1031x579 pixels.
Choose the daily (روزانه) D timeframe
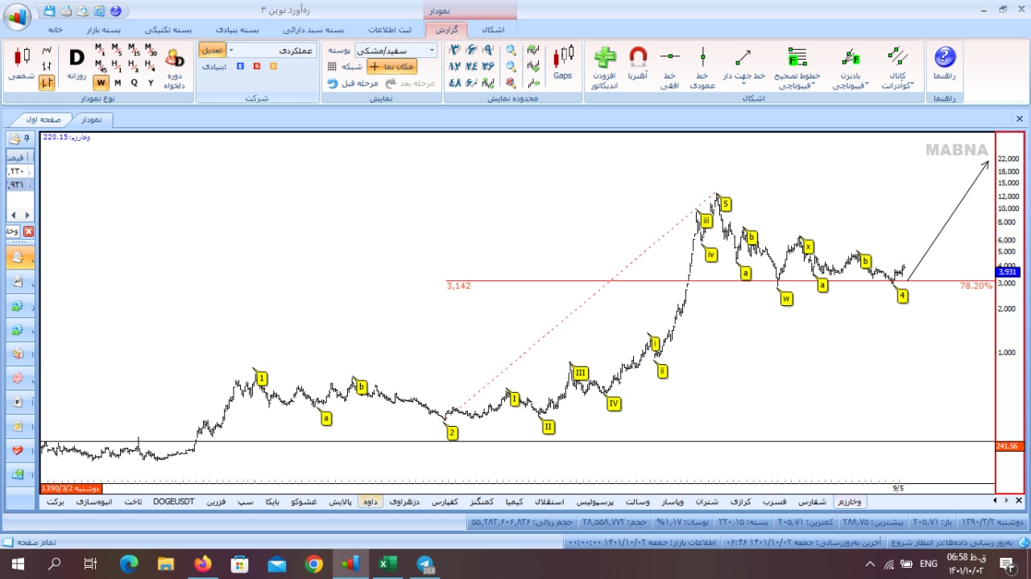pyautogui.click(x=77, y=63)
